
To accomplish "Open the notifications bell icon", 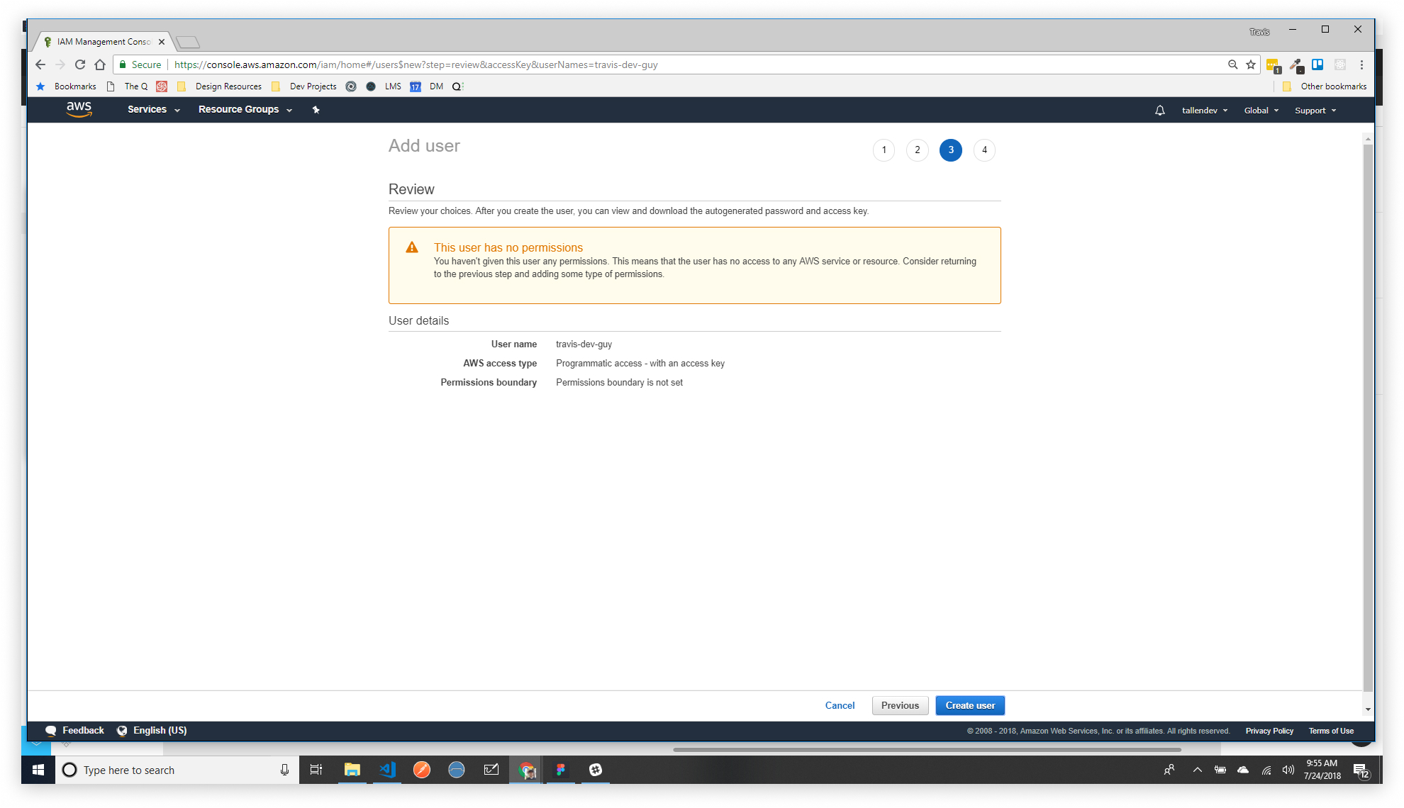I will click(1159, 111).
